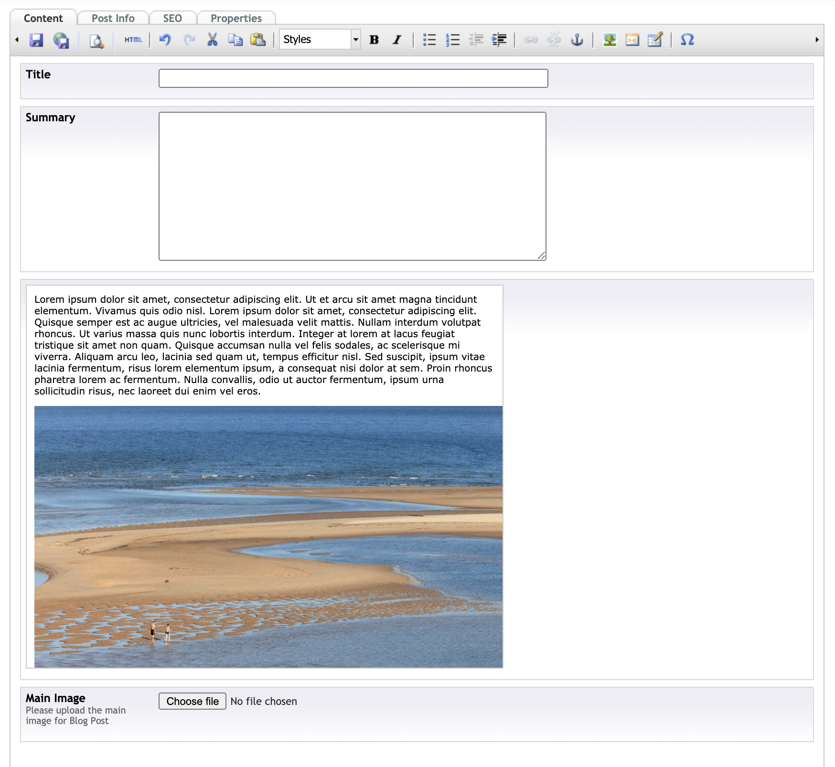Click the Title label
This screenshot has height=767, width=835.
pyautogui.click(x=38, y=75)
